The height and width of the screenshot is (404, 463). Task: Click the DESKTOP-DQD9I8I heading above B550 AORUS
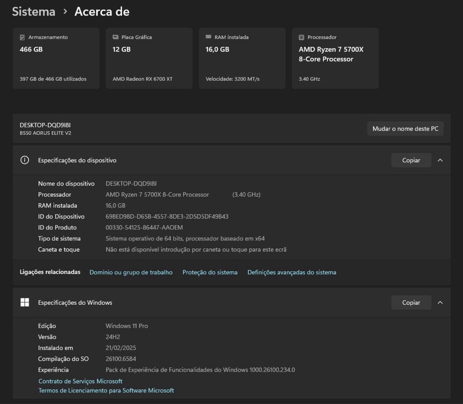click(45, 125)
